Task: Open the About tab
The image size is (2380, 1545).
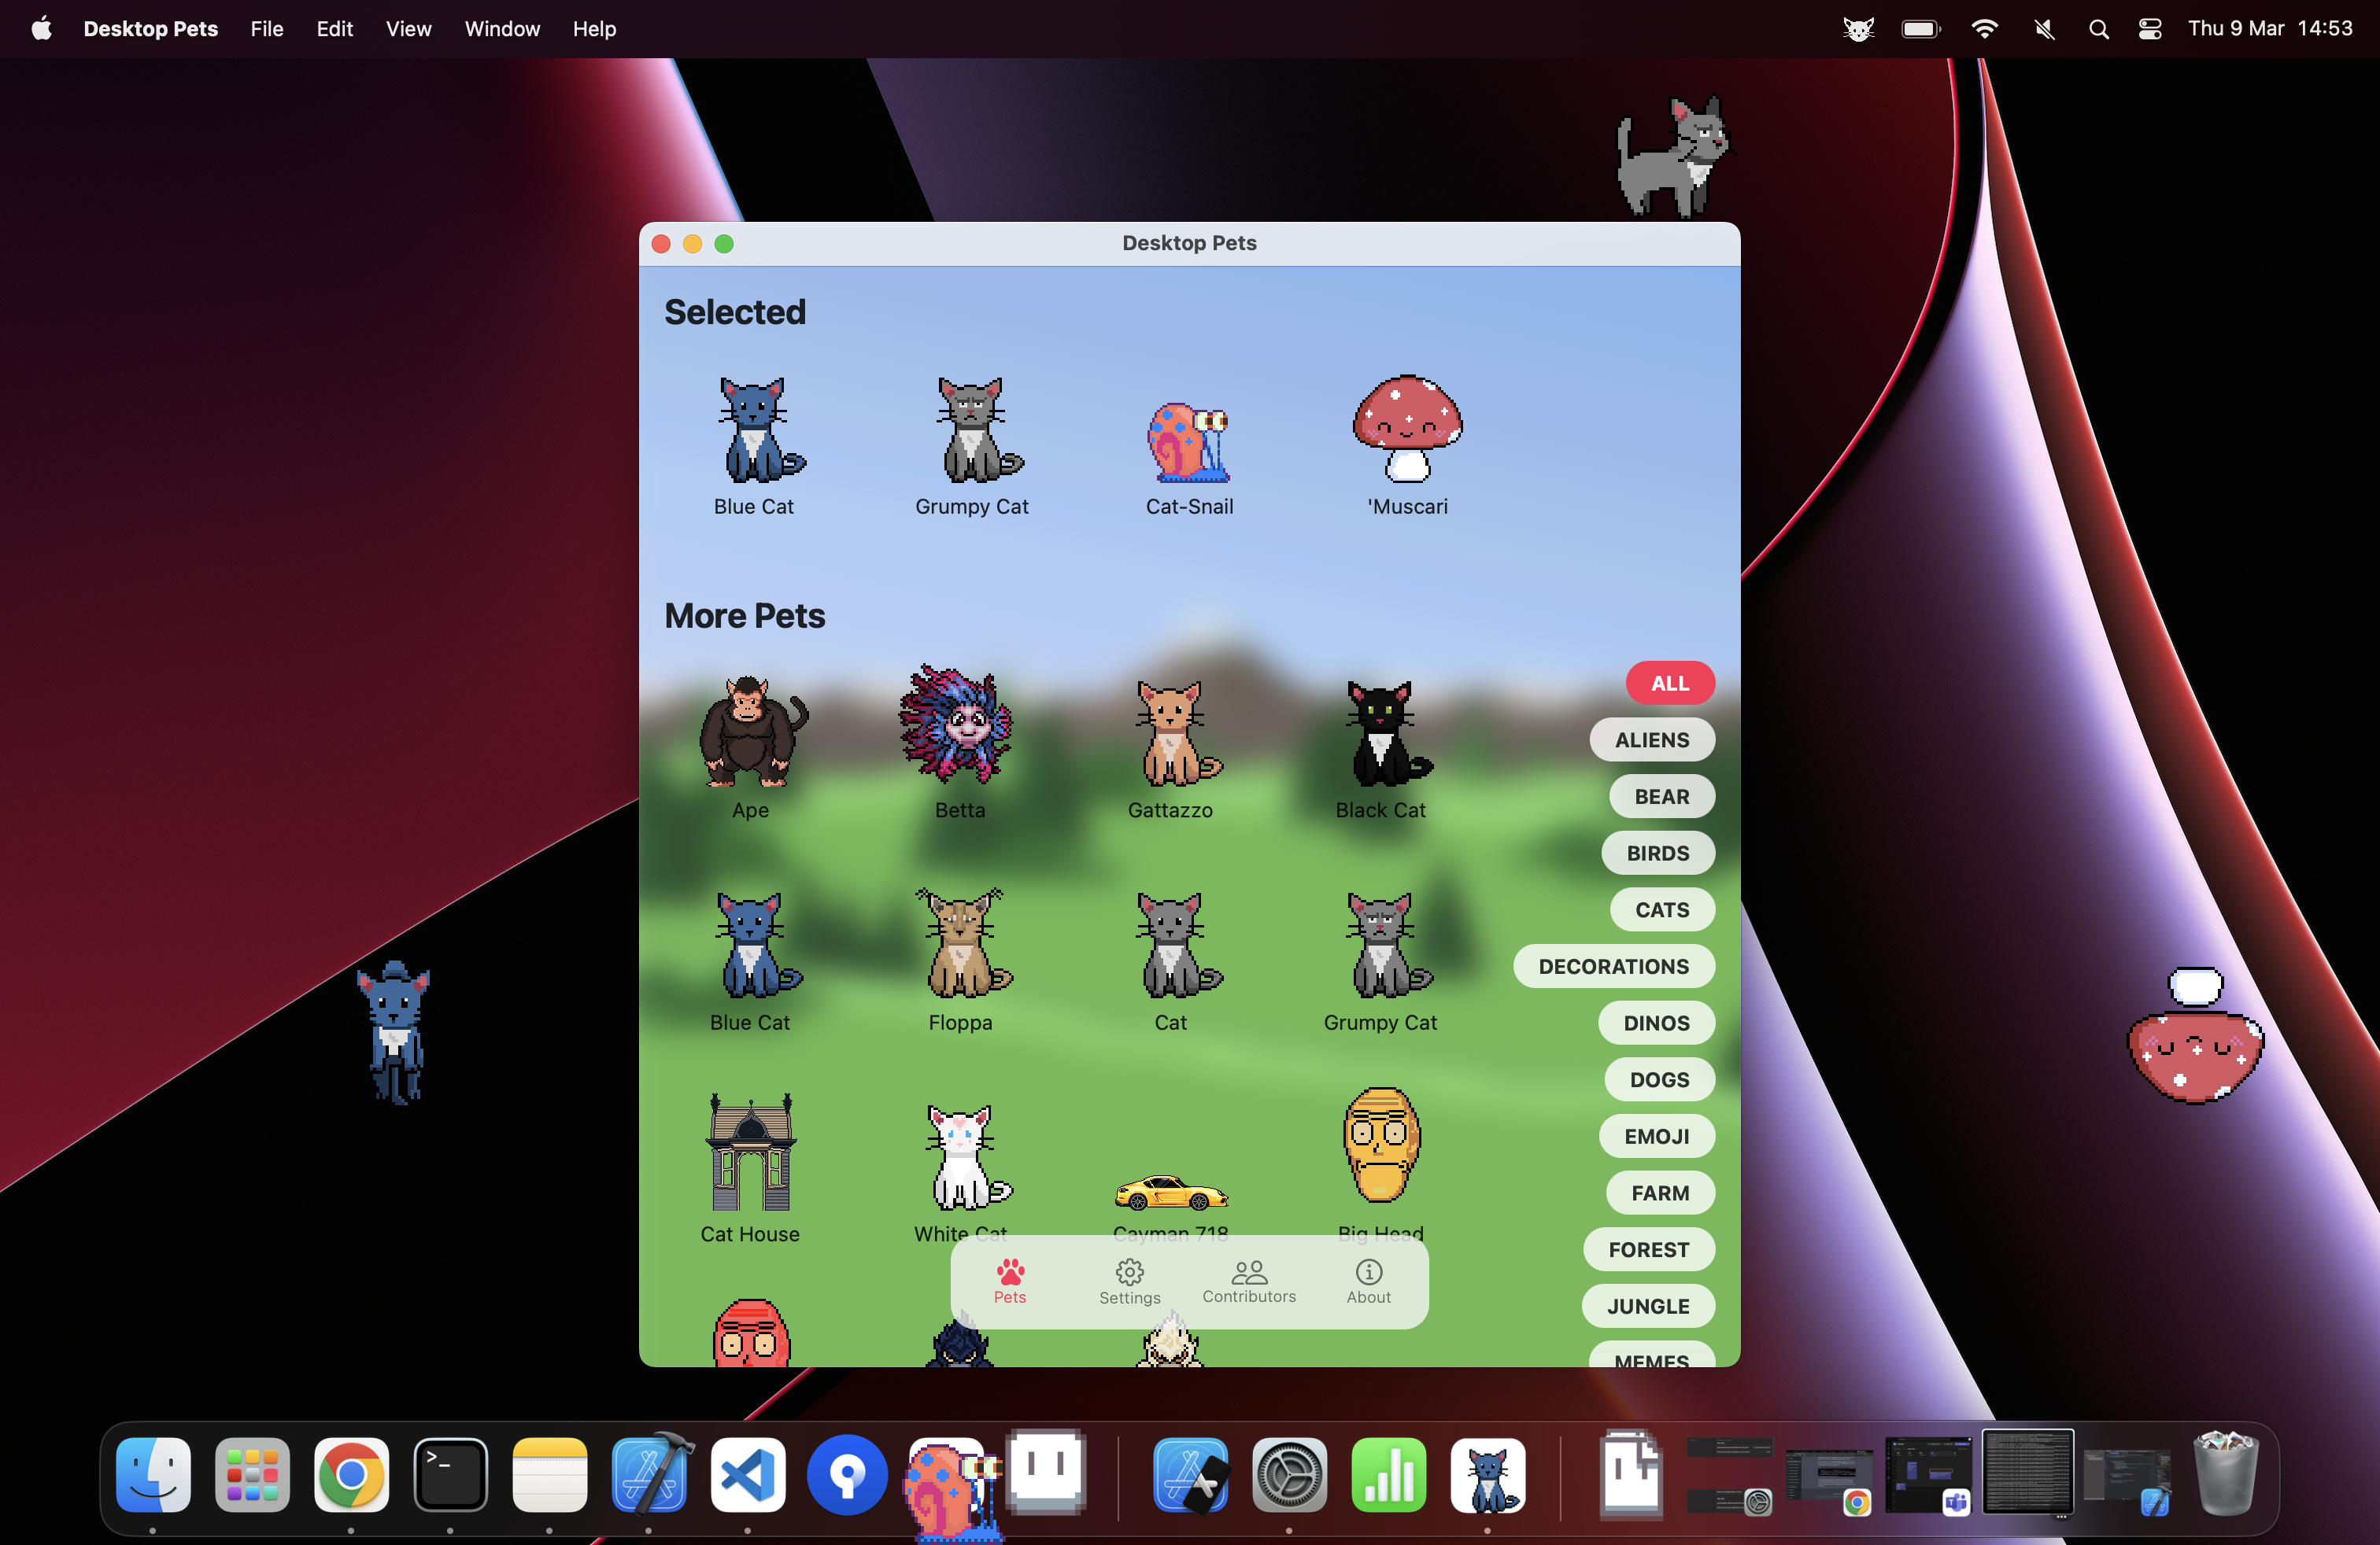Action: (1368, 1281)
